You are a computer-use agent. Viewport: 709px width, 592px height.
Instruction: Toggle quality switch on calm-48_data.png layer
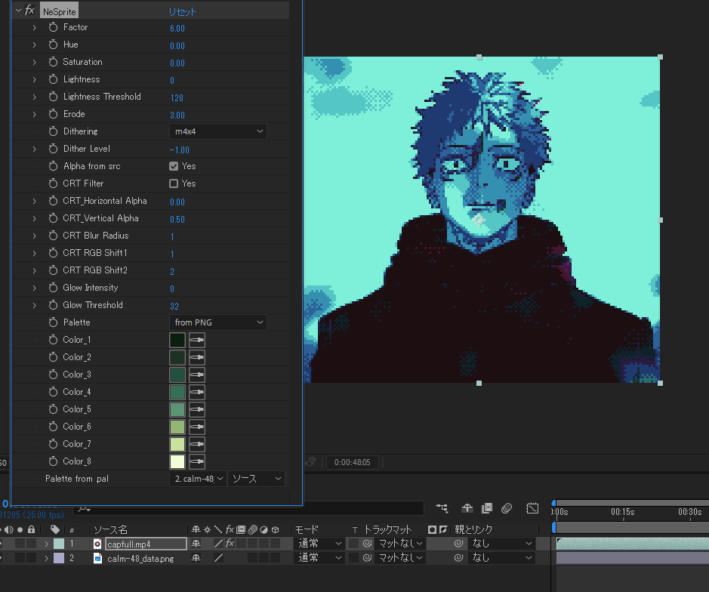(218, 558)
